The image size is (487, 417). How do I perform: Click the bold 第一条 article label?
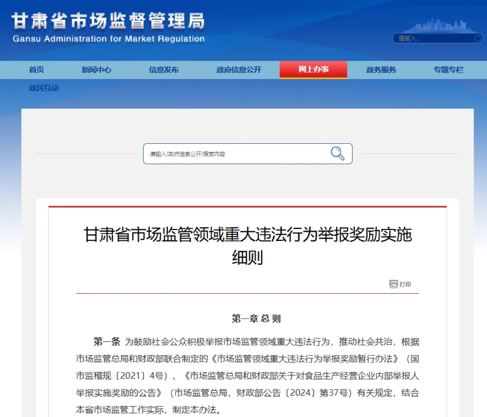[x=107, y=341]
